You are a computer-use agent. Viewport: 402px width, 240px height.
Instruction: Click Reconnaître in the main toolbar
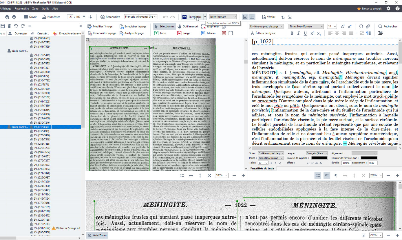pos(110,17)
